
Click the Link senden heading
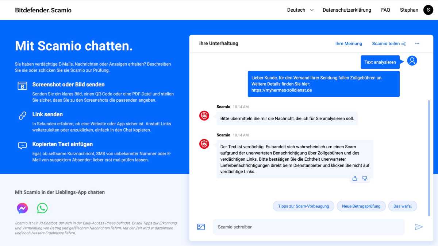coord(47,114)
